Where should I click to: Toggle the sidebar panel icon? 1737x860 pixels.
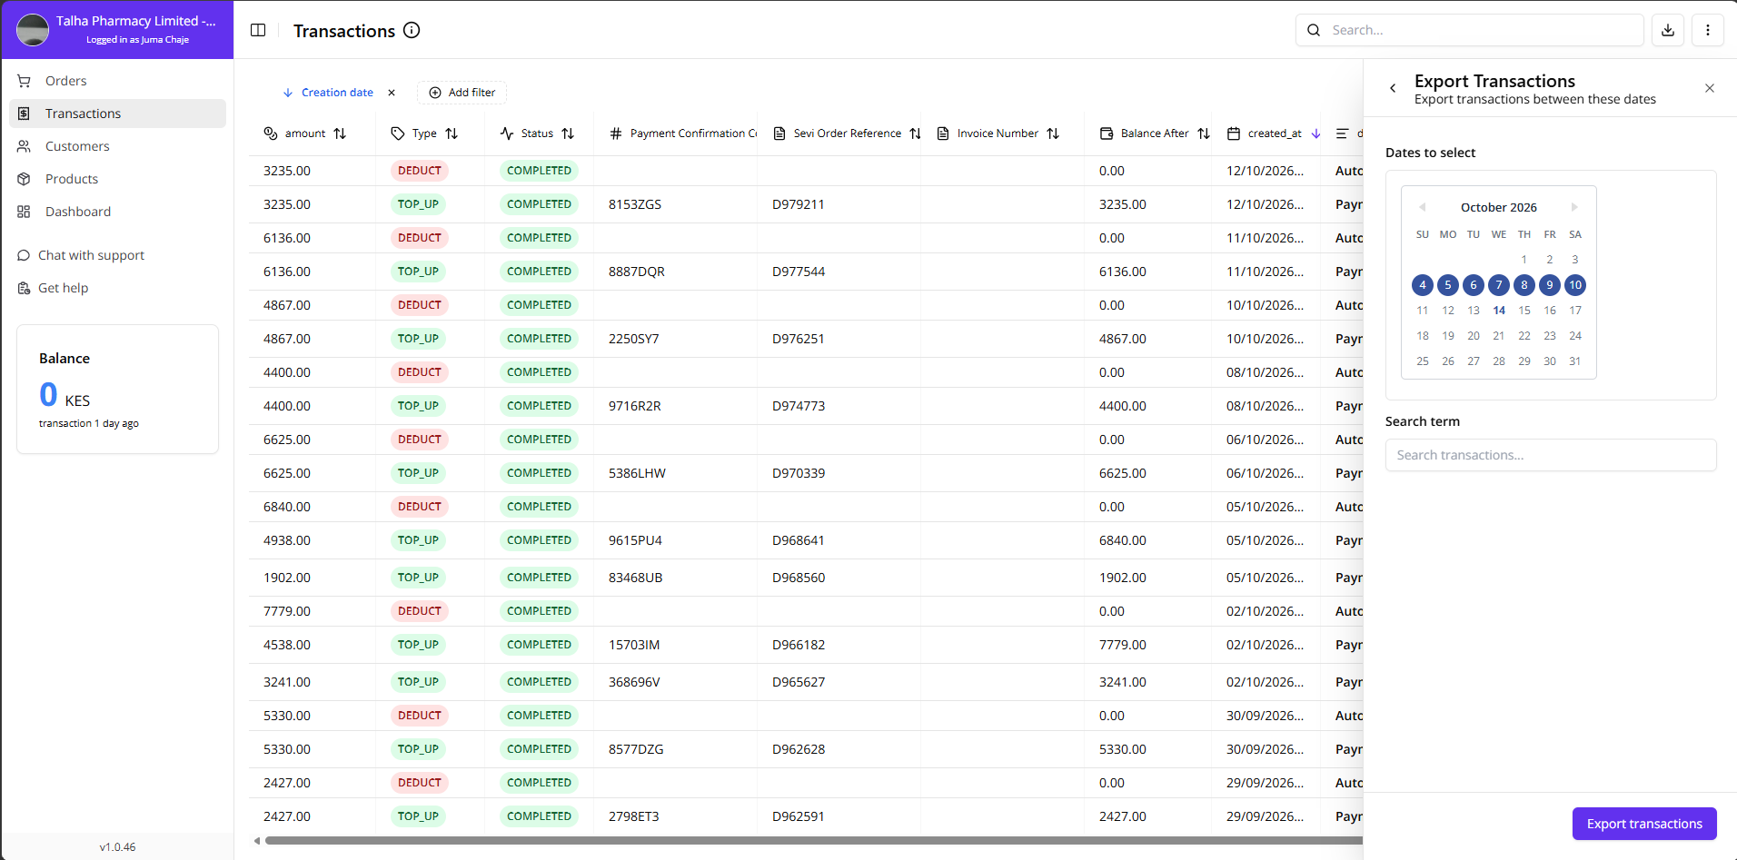click(x=258, y=30)
